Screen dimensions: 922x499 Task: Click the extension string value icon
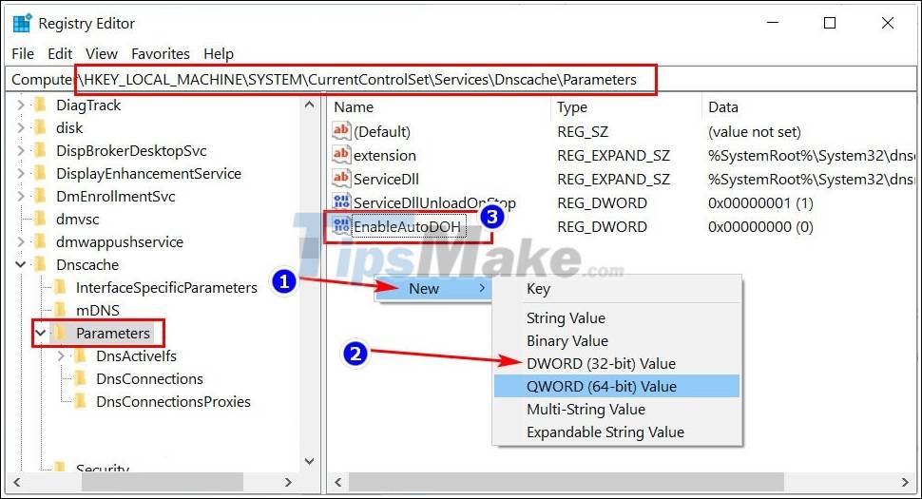341,155
